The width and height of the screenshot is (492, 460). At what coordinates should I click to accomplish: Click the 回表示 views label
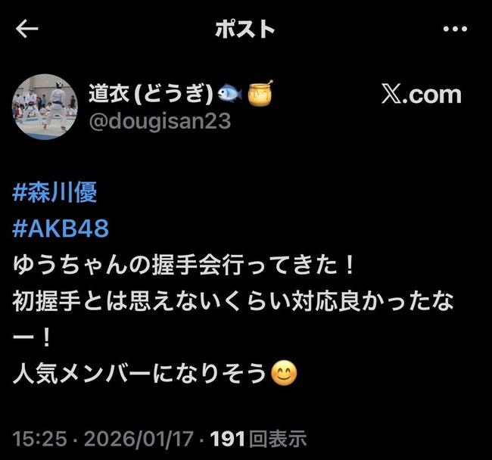277,438
